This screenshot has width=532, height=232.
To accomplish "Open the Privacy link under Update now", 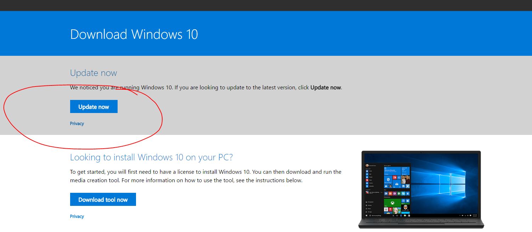I will point(77,124).
